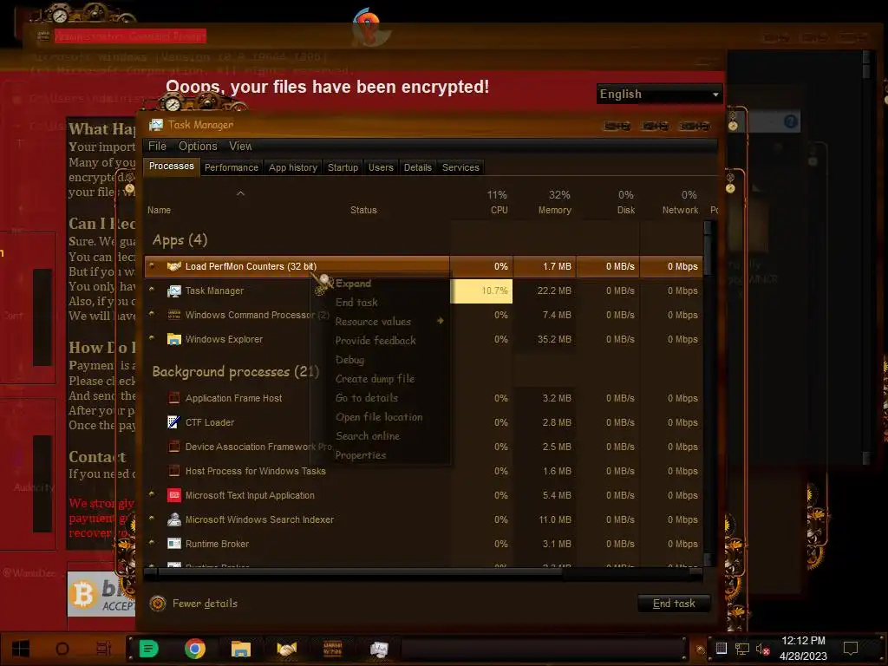Screen dimensions: 888x666
Task: Expand the Windows Explorer row
Action: coord(152,338)
